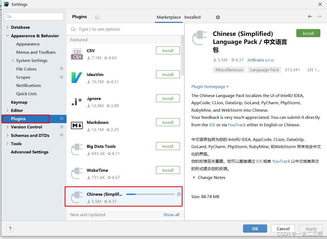Click the Chinese (Simplif...) plug icon in list
Screen dimensions: 327x239
coord(77,197)
